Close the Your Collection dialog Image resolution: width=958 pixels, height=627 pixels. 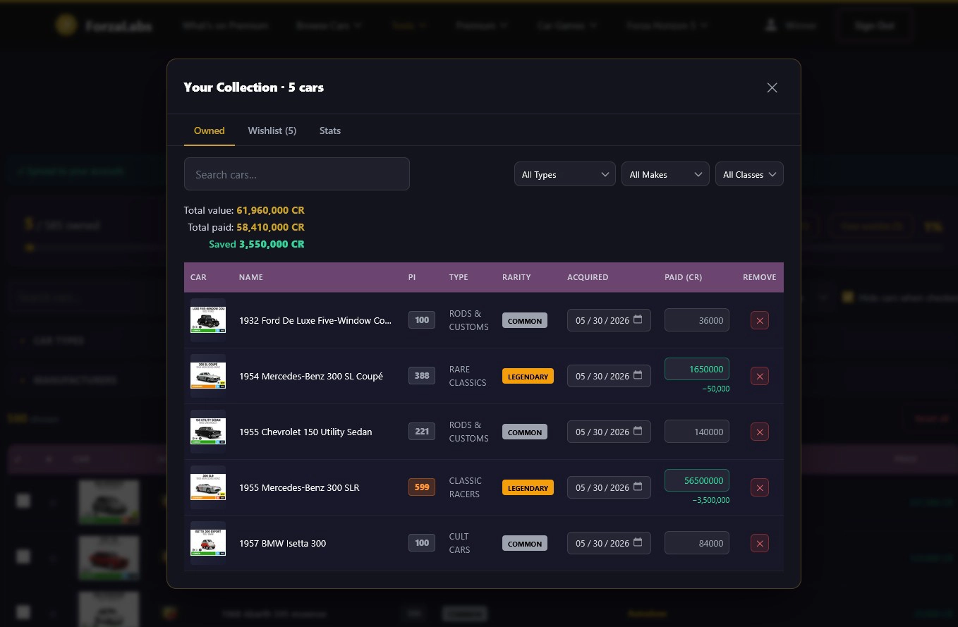pyautogui.click(x=772, y=87)
